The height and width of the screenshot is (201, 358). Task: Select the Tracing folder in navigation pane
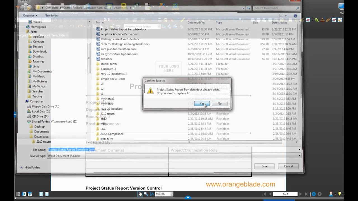[37, 96]
